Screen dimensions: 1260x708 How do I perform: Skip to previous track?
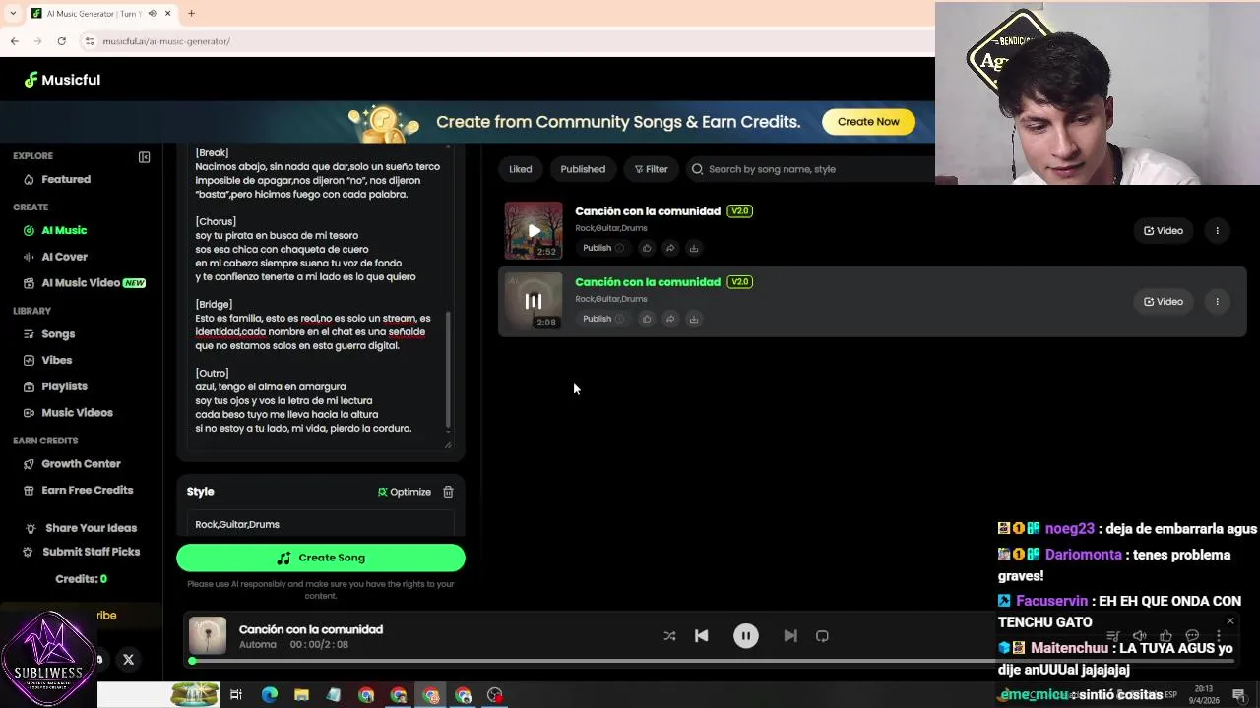pyautogui.click(x=702, y=636)
